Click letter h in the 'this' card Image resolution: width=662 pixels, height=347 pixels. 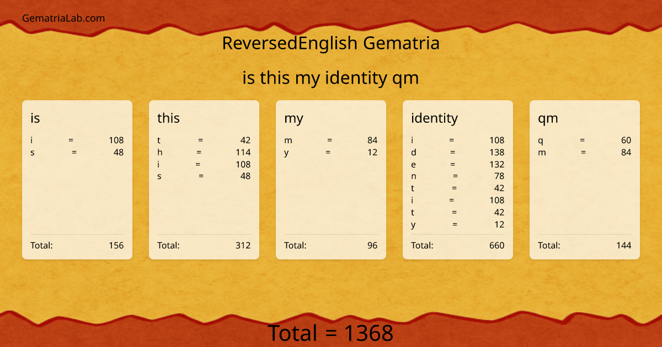[x=160, y=152]
